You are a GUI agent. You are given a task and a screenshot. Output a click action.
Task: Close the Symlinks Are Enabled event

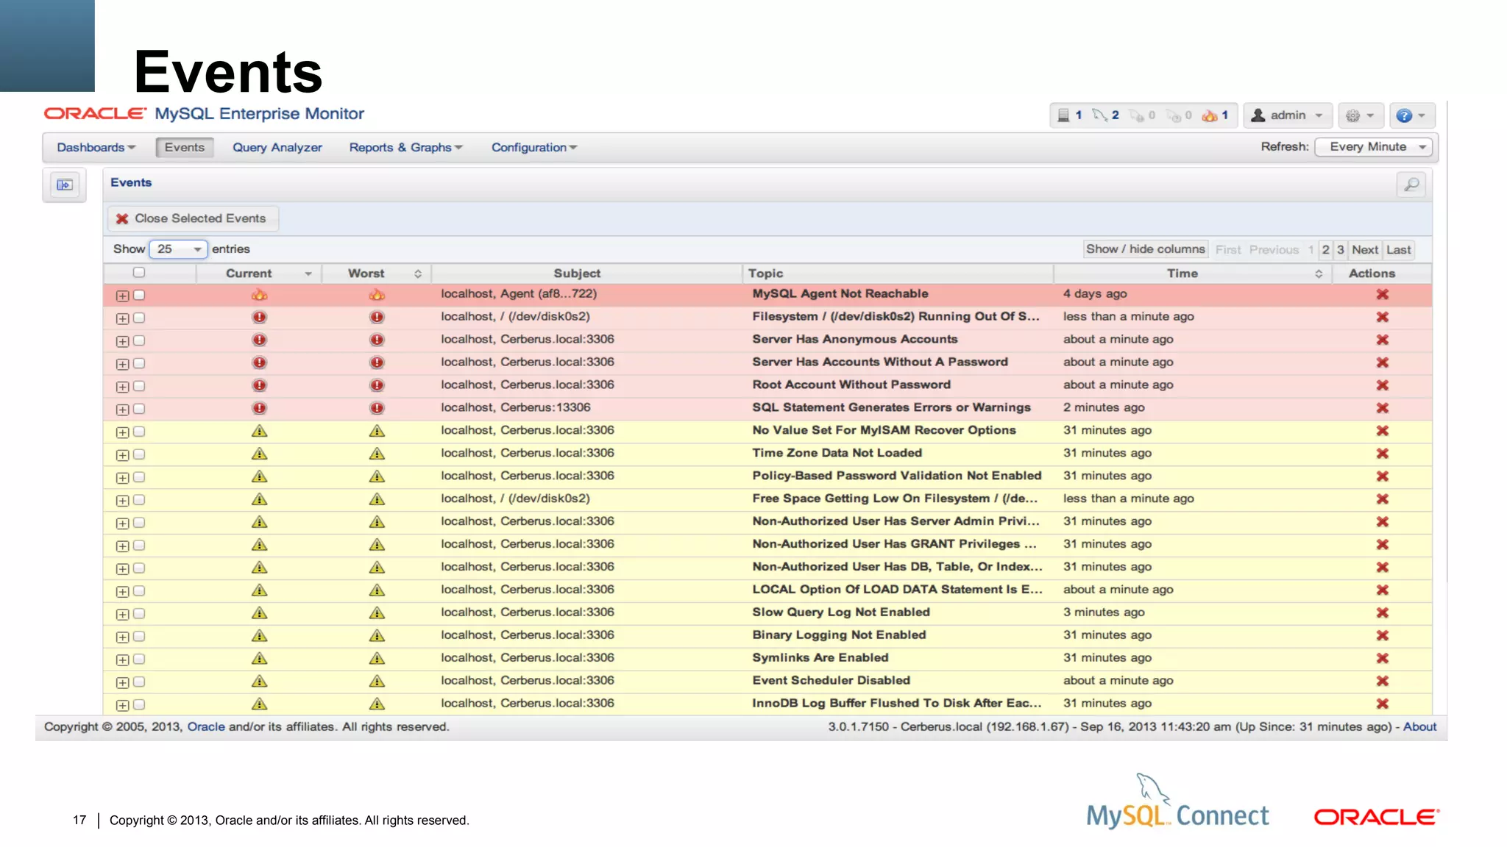[1383, 658]
